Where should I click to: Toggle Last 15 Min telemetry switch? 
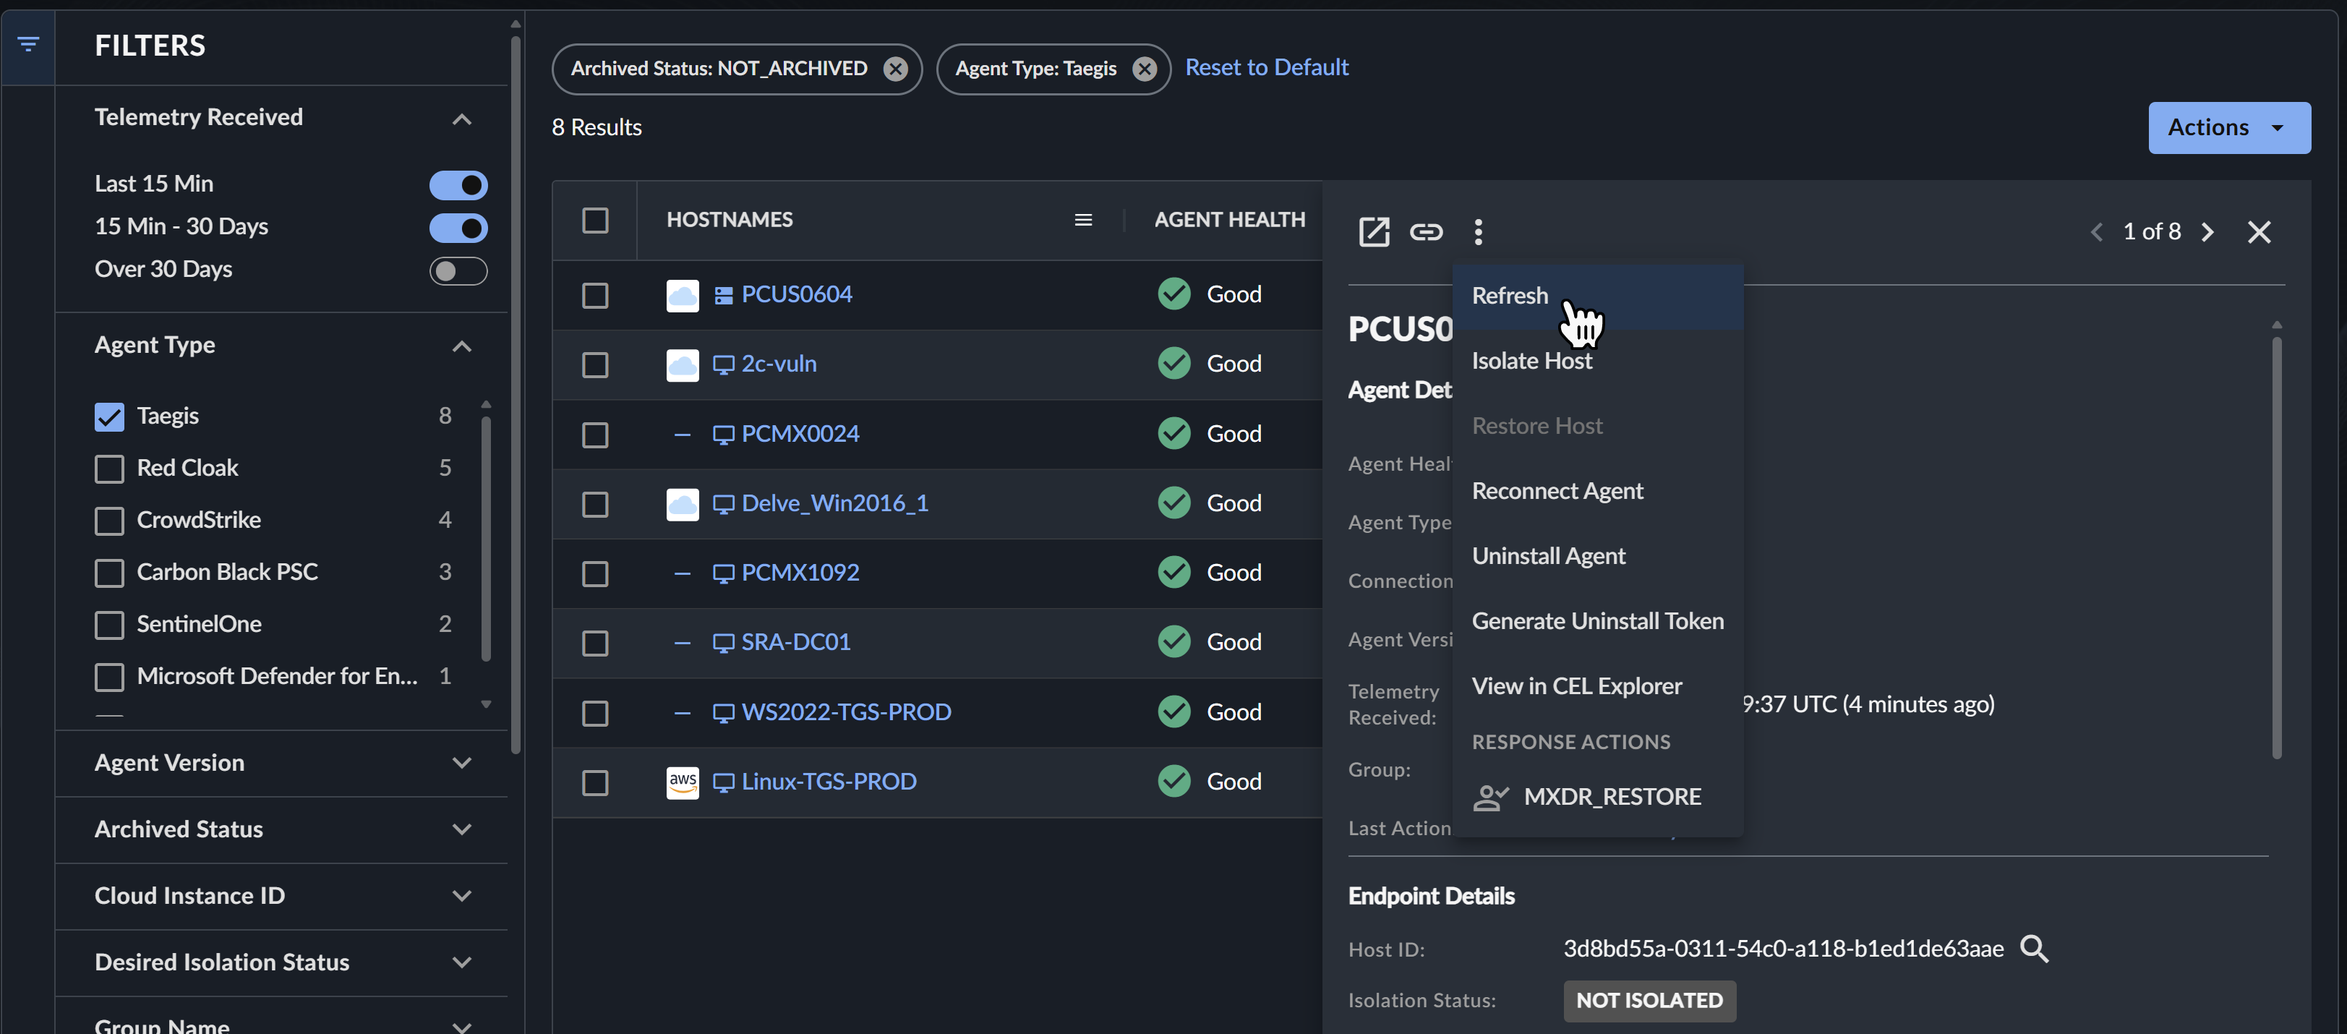click(458, 185)
